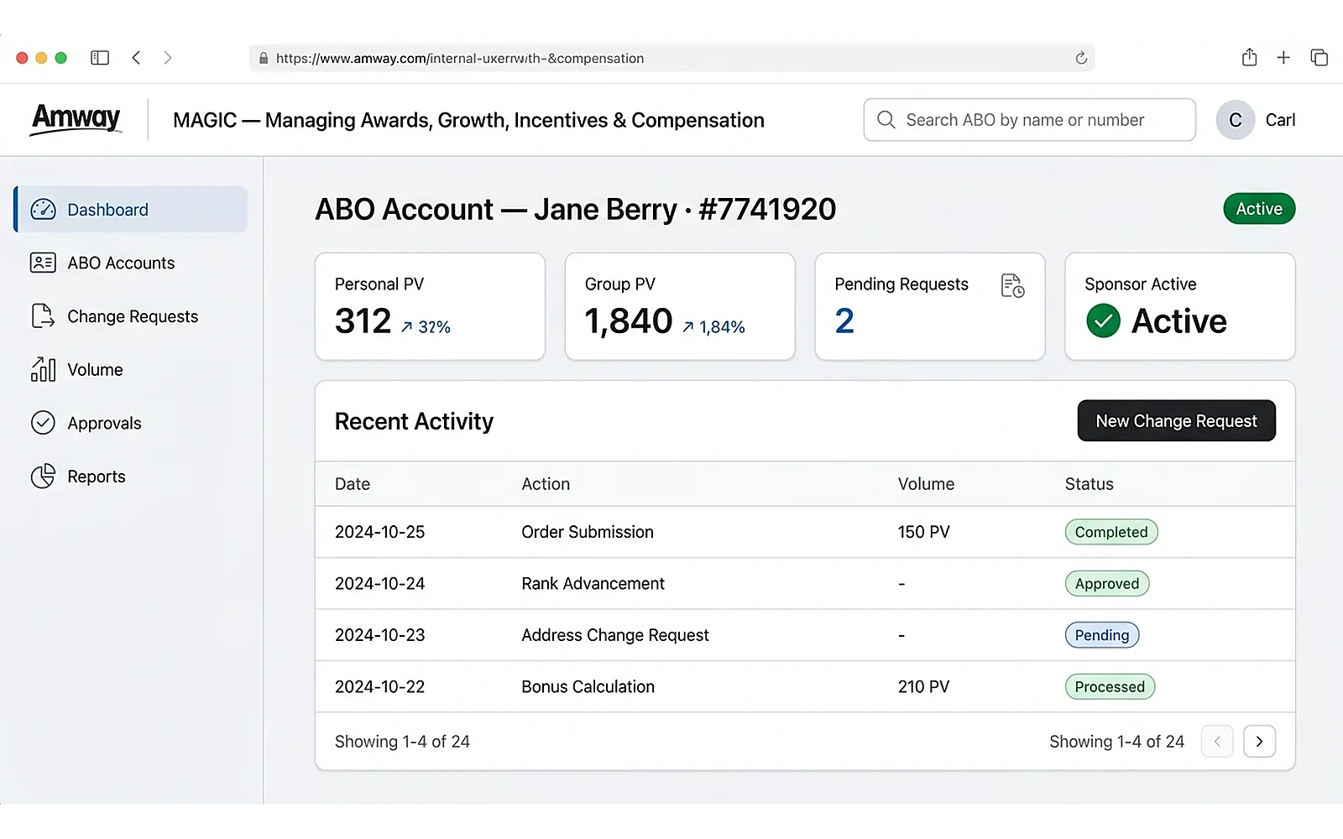The height and width of the screenshot is (839, 1343).
Task: Open a new tab with plus icon
Action: tap(1283, 58)
